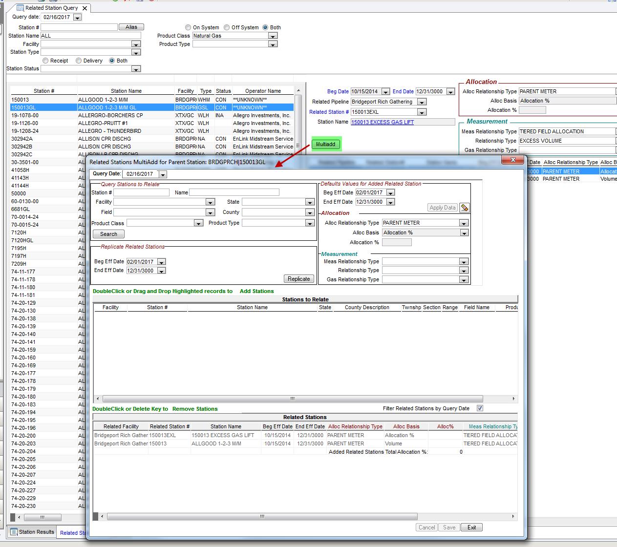Select the Receipt radio button
The width and height of the screenshot is (617, 547).
(x=45, y=61)
